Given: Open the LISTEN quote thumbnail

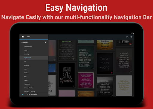Looking at the screenshot, I should coord(124,43).
